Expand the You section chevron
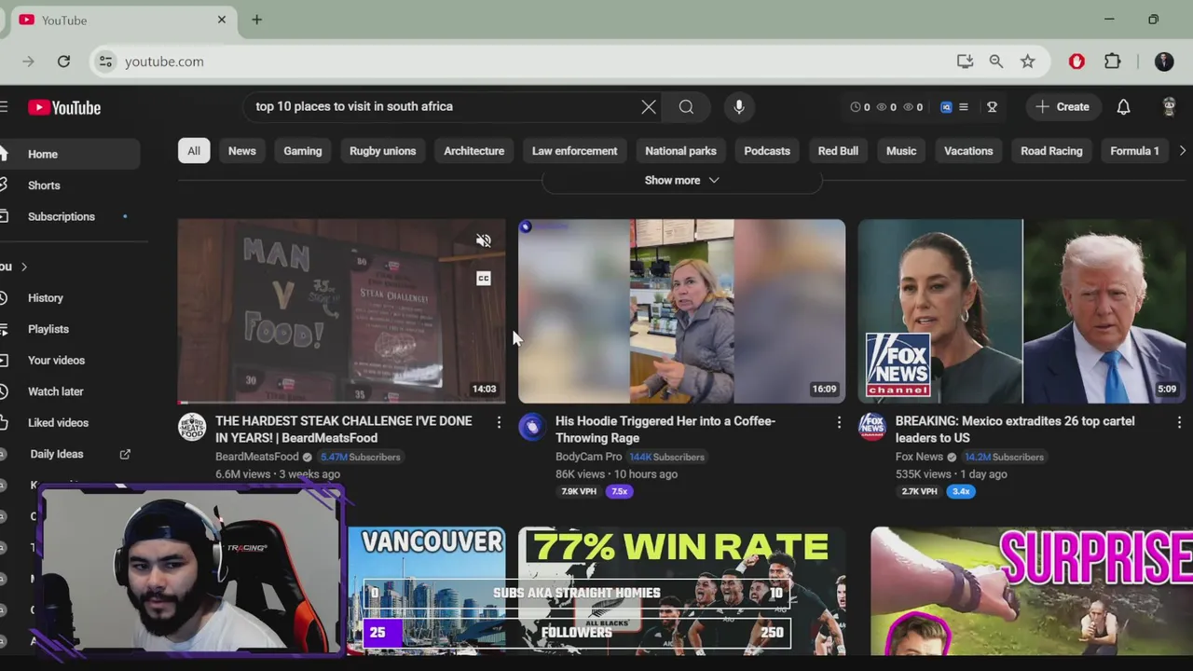 [x=24, y=267]
